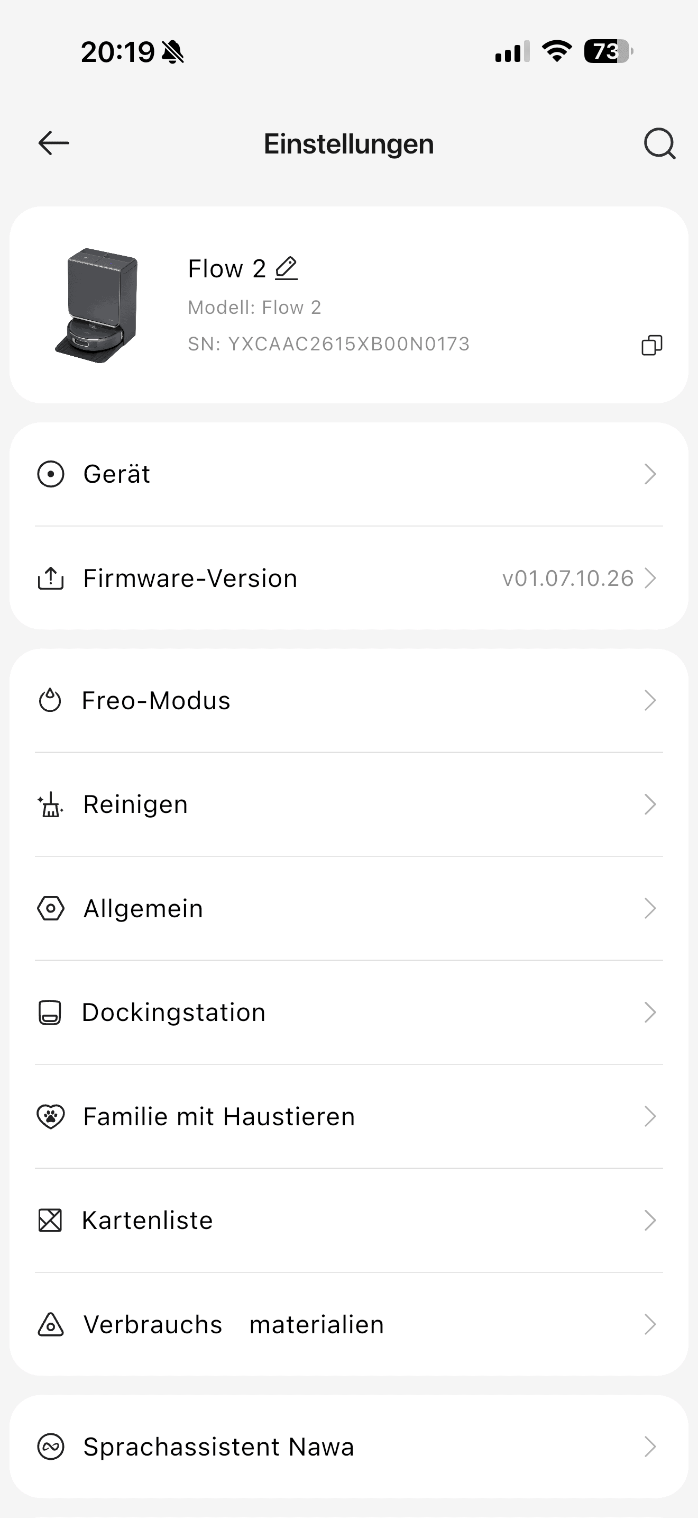Open Familie mit Haustieren settings
698x1518 pixels.
[x=219, y=1117]
